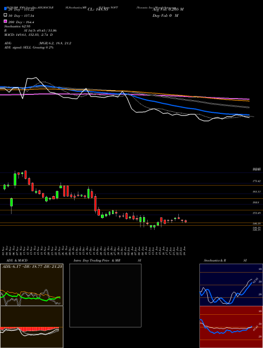The width and height of the screenshot is (263, 348).
Task: Click the red RSI oscillator panel
Action: coord(231,327)
